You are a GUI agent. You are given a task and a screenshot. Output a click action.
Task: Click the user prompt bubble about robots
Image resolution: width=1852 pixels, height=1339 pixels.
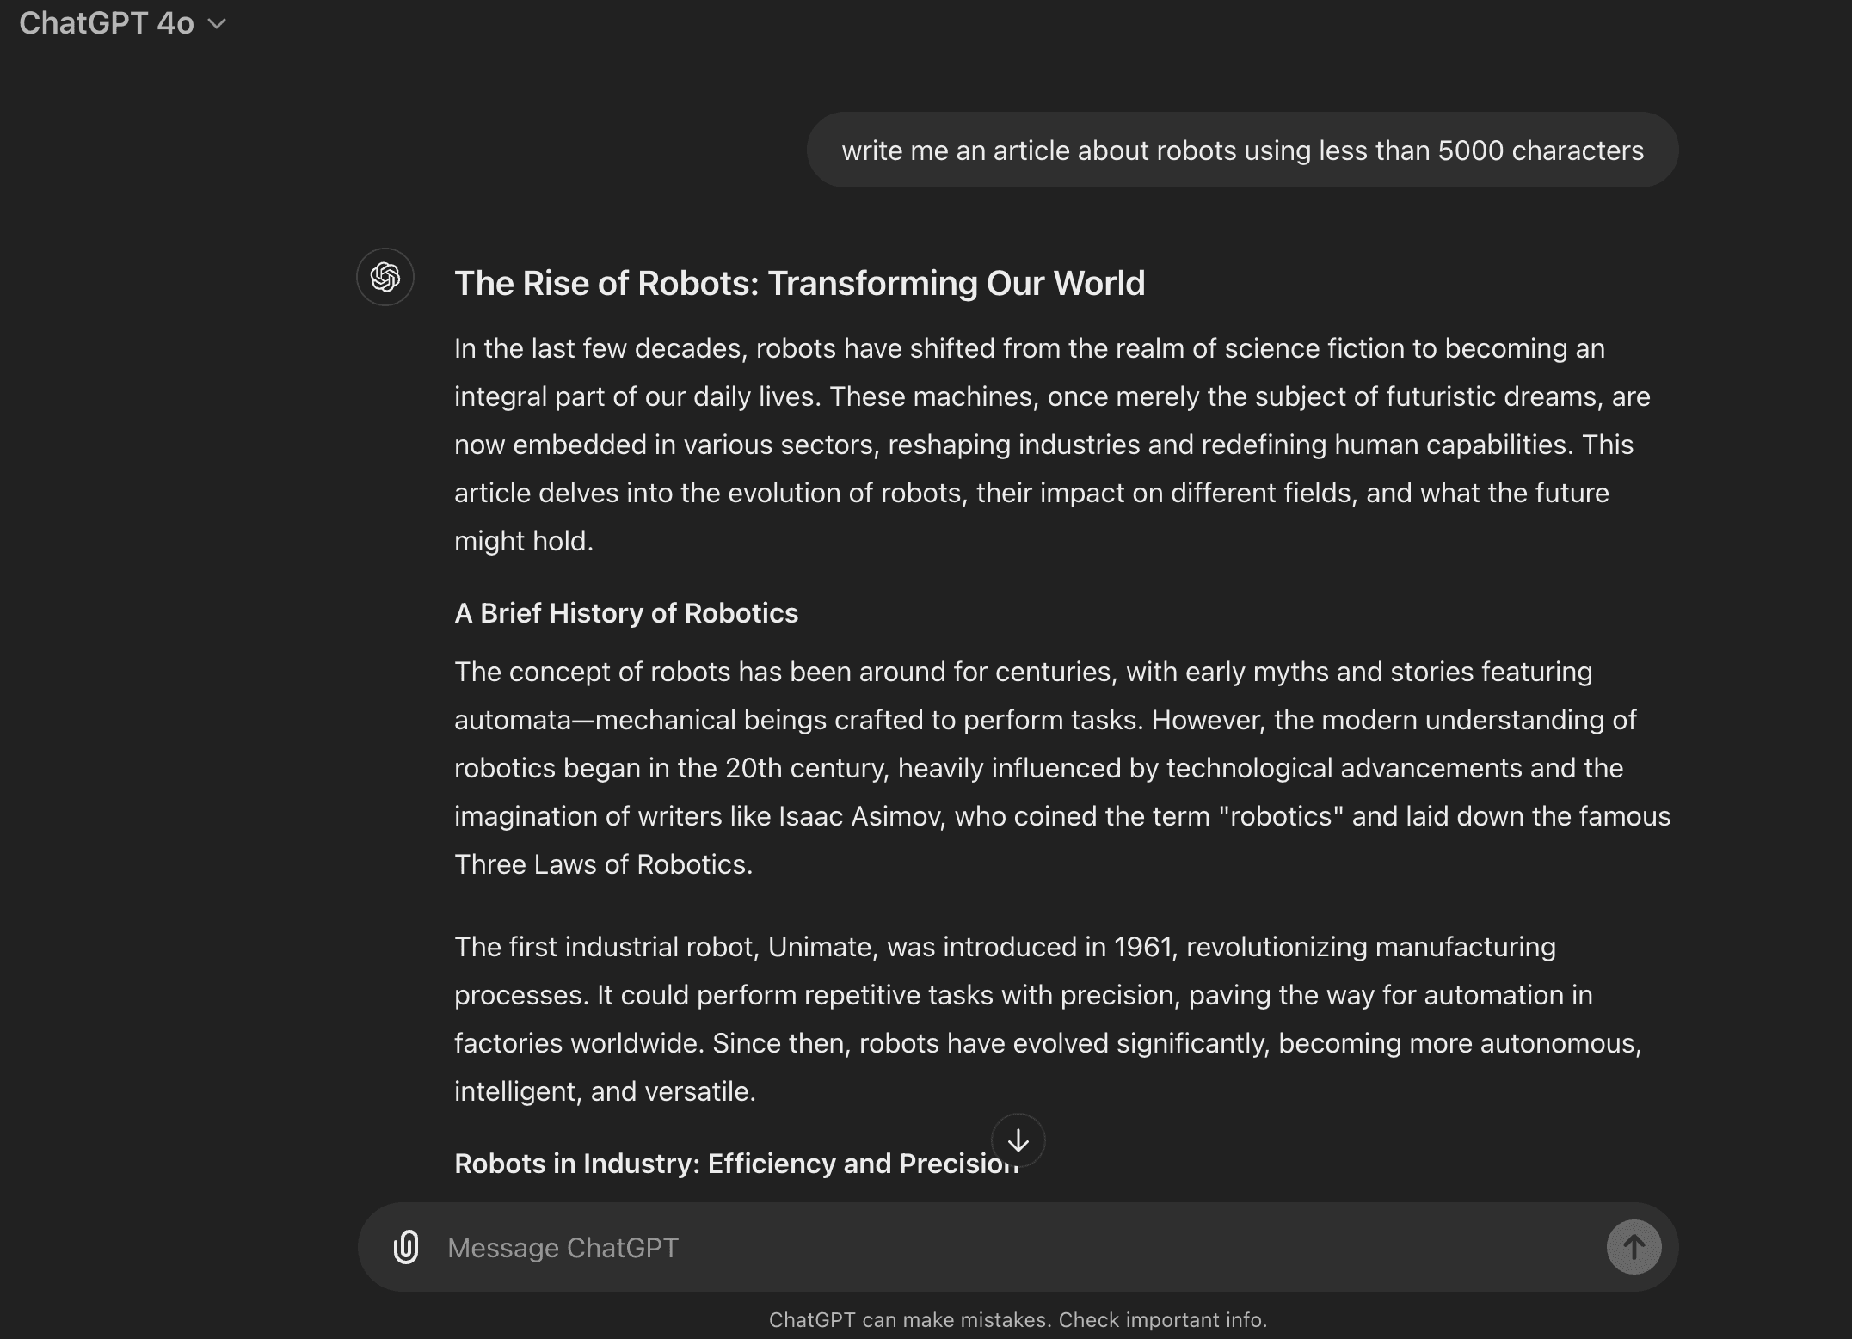[x=1241, y=150]
